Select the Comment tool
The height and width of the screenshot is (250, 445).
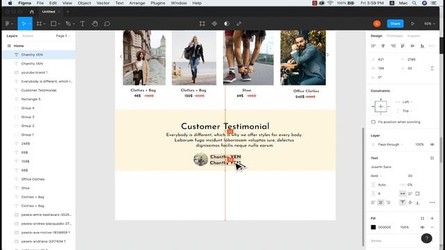point(107,24)
